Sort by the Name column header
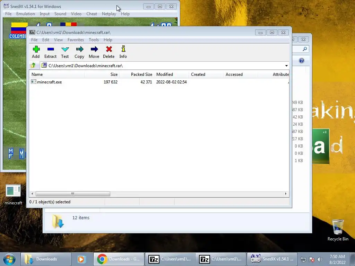 click(57, 74)
